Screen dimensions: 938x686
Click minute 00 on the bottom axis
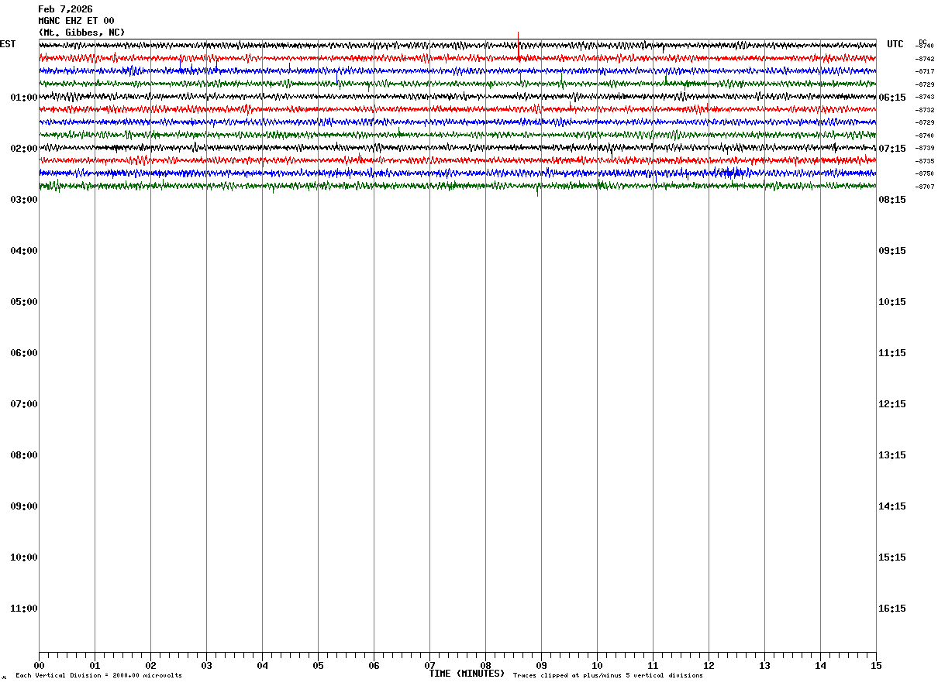click(x=39, y=666)
